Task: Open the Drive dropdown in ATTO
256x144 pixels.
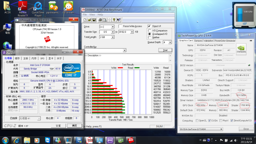Action: pos(113,27)
